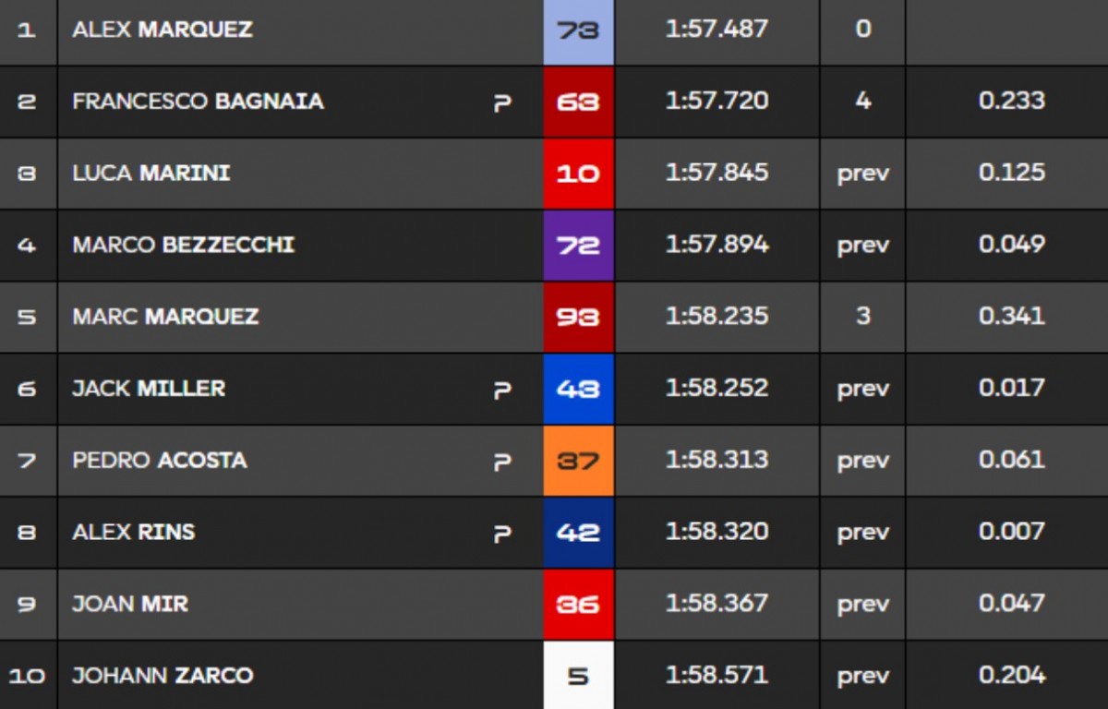Open rider Alex Marquez
1108x709 pixels.
163,30
